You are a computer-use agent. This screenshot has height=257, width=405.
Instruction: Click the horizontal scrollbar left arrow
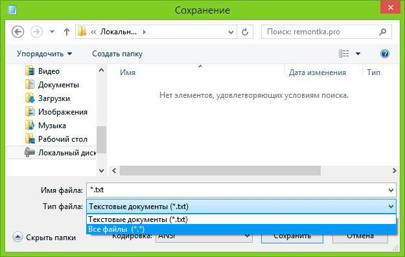pos(114,170)
